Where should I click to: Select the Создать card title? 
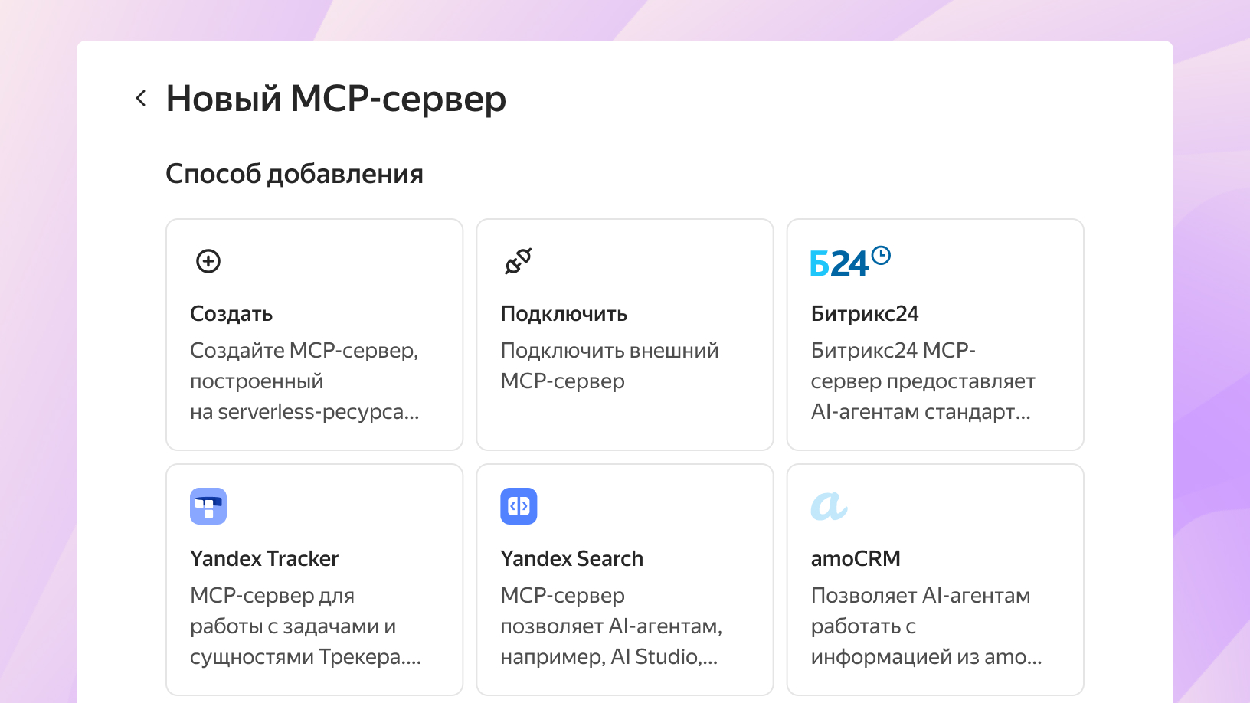pos(231,314)
